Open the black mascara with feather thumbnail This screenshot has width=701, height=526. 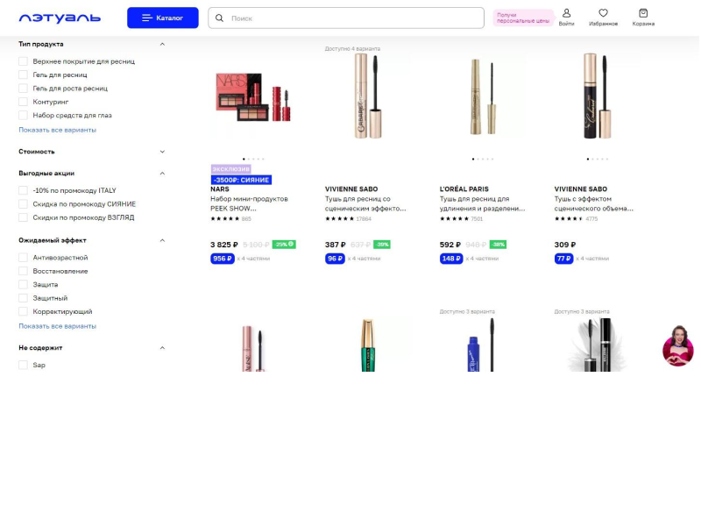[x=598, y=345]
